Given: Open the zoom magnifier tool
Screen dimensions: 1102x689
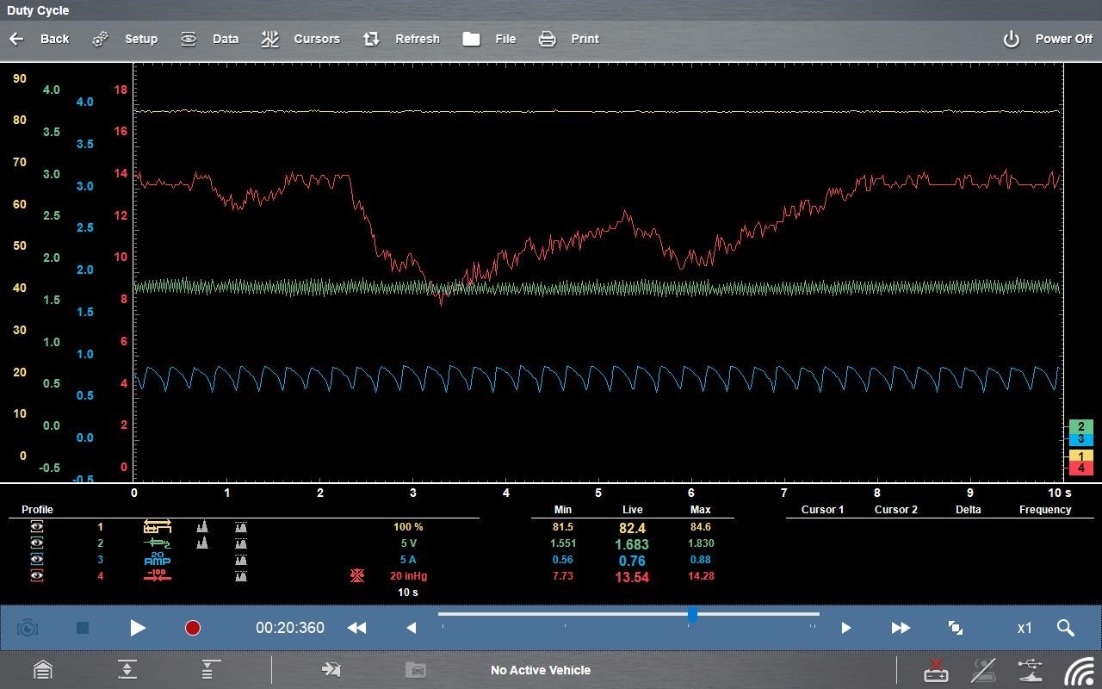Looking at the screenshot, I should [1065, 628].
